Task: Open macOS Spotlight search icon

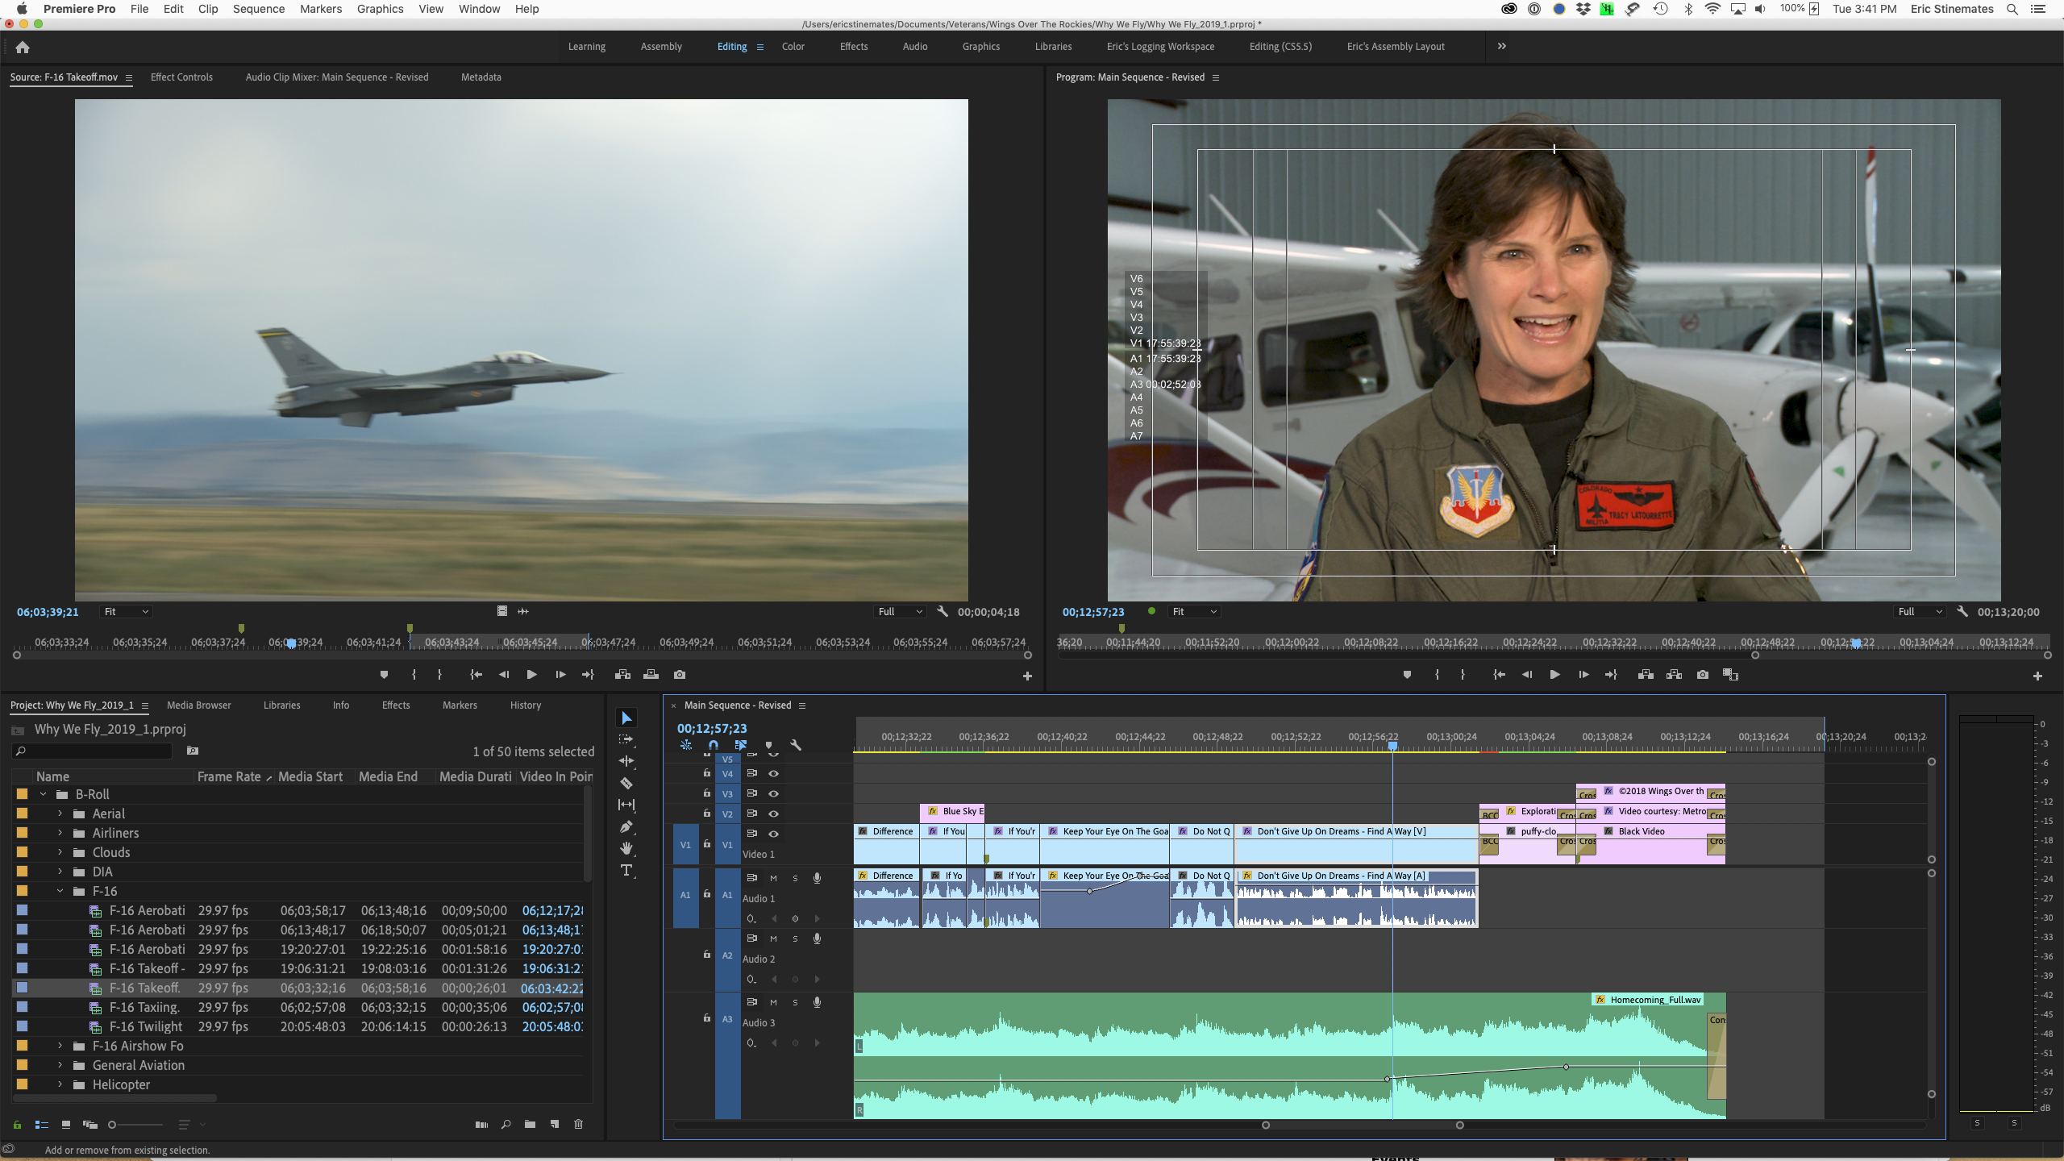Action: pyautogui.click(x=2012, y=9)
